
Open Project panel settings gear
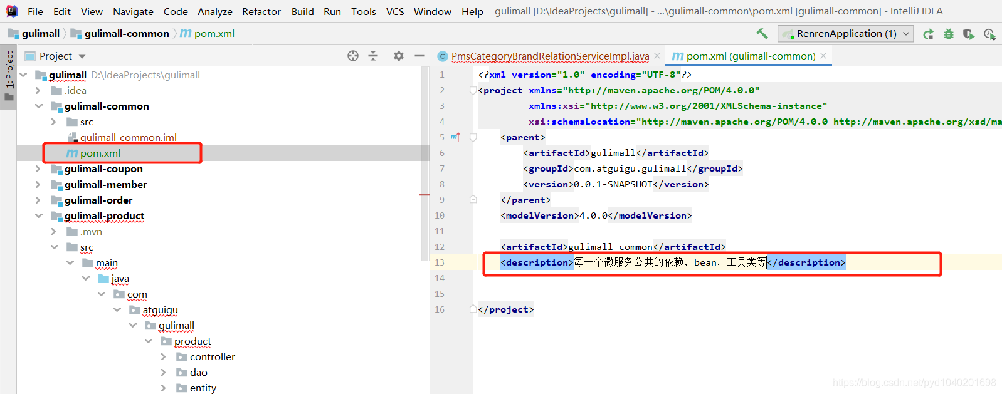click(x=399, y=56)
